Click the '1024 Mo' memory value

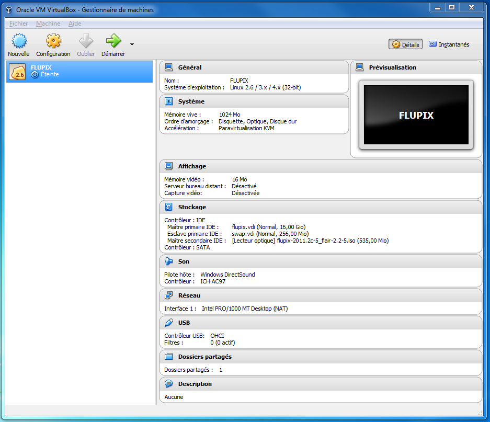(230, 115)
